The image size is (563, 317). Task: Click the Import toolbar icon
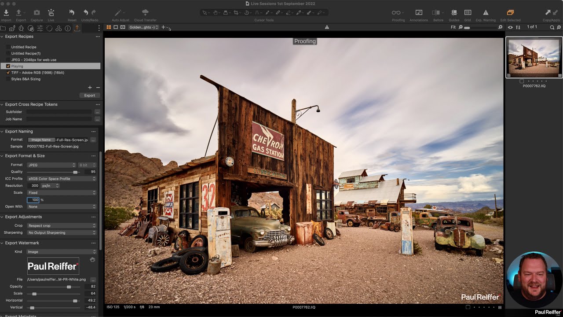point(6,13)
